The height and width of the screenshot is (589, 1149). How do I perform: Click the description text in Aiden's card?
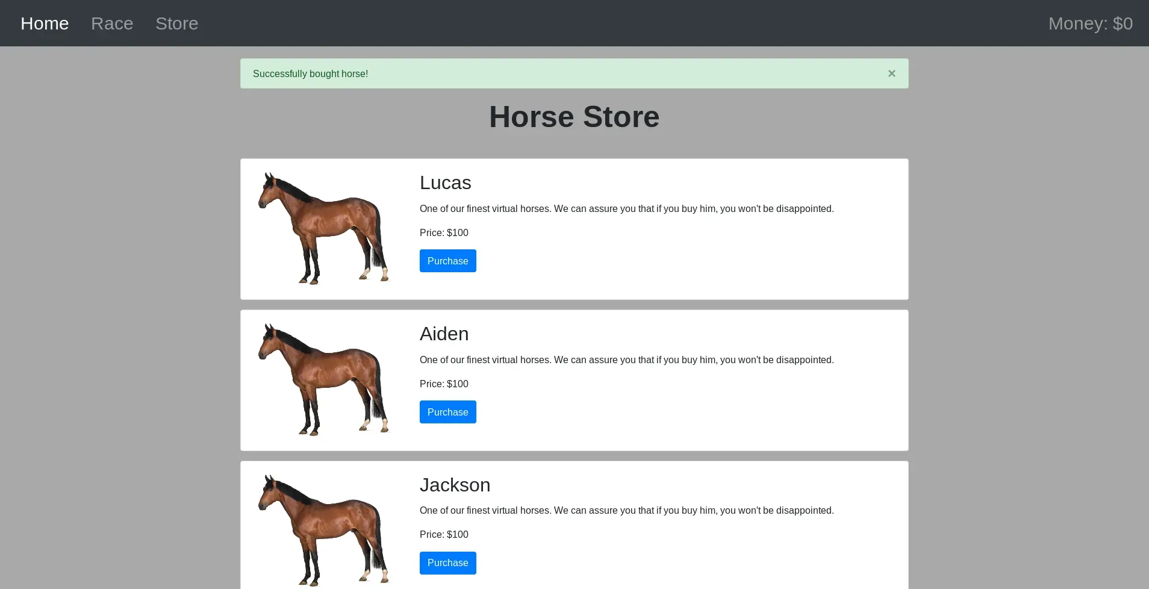point(626,360)
